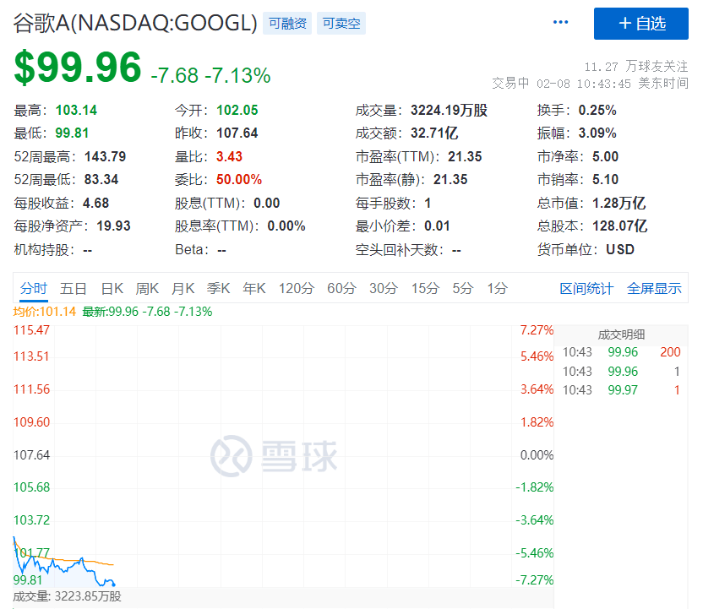Click the stock title 谷歌A(NASDAQ:GOOGL)
Image resolution: width=703 pixels, height=609 pixels.
(x=135, y=24)
